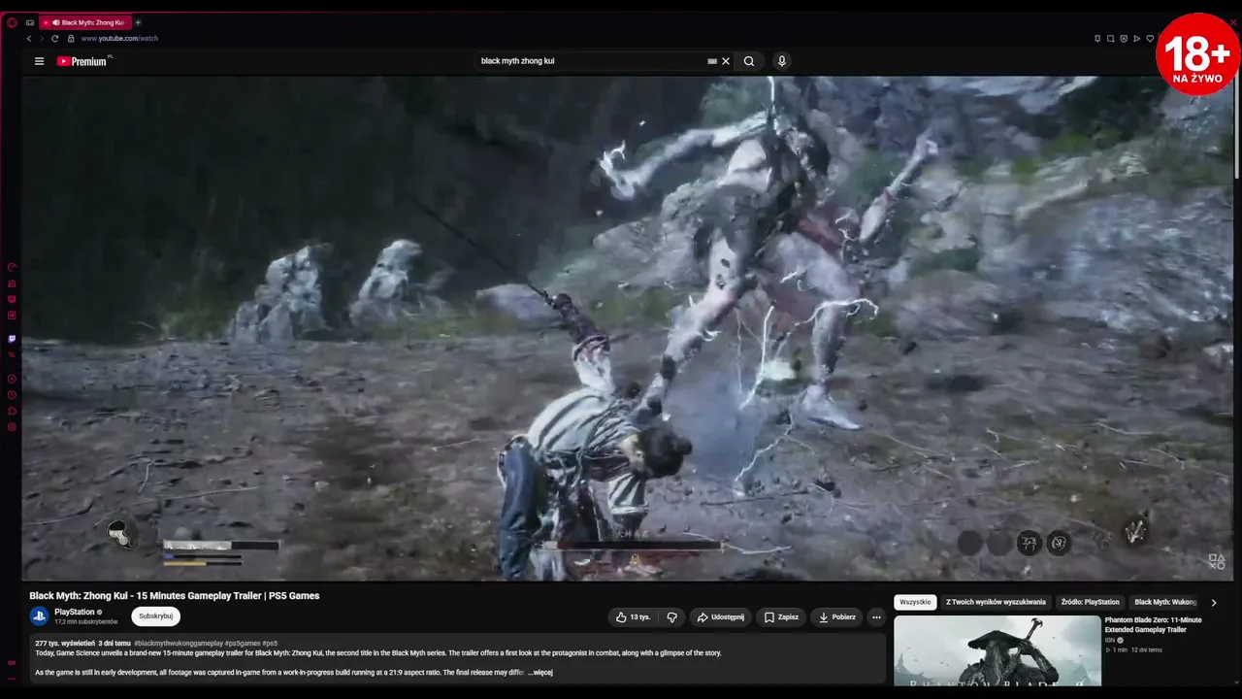Open the ad blocker shield icon
Viewport: 1242px width, 699px height.
(x=1124, y=39)
